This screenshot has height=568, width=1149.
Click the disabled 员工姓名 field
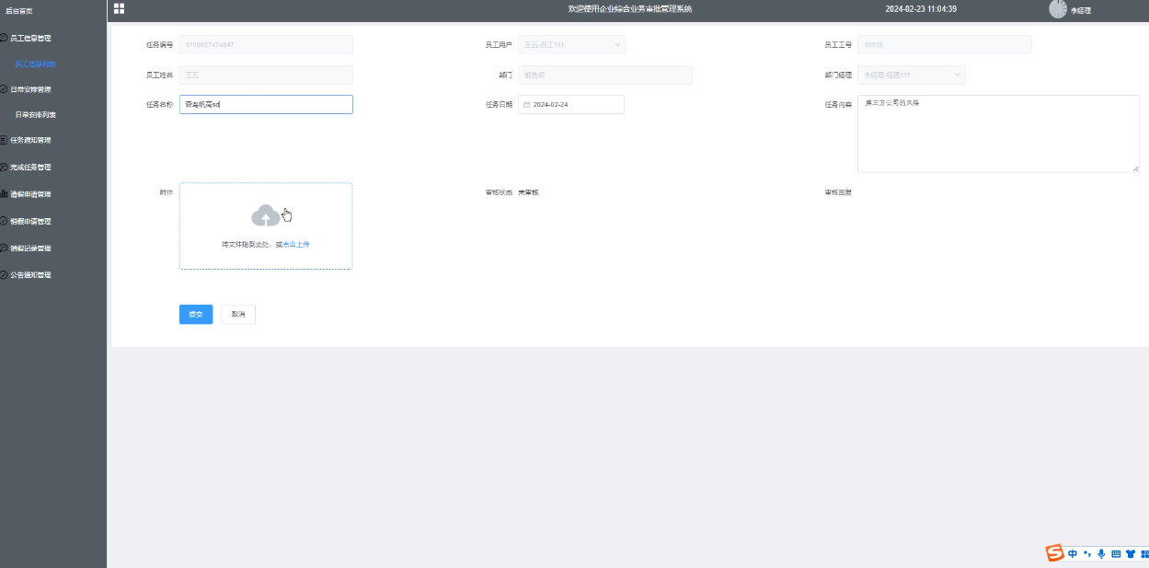(x=266, y=75)
